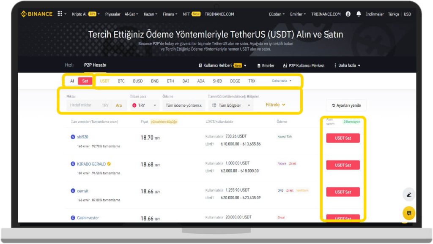Open P2P Kullanıcı Merkezi link
Screen dimensions: 433x244
tap(304, 65)
